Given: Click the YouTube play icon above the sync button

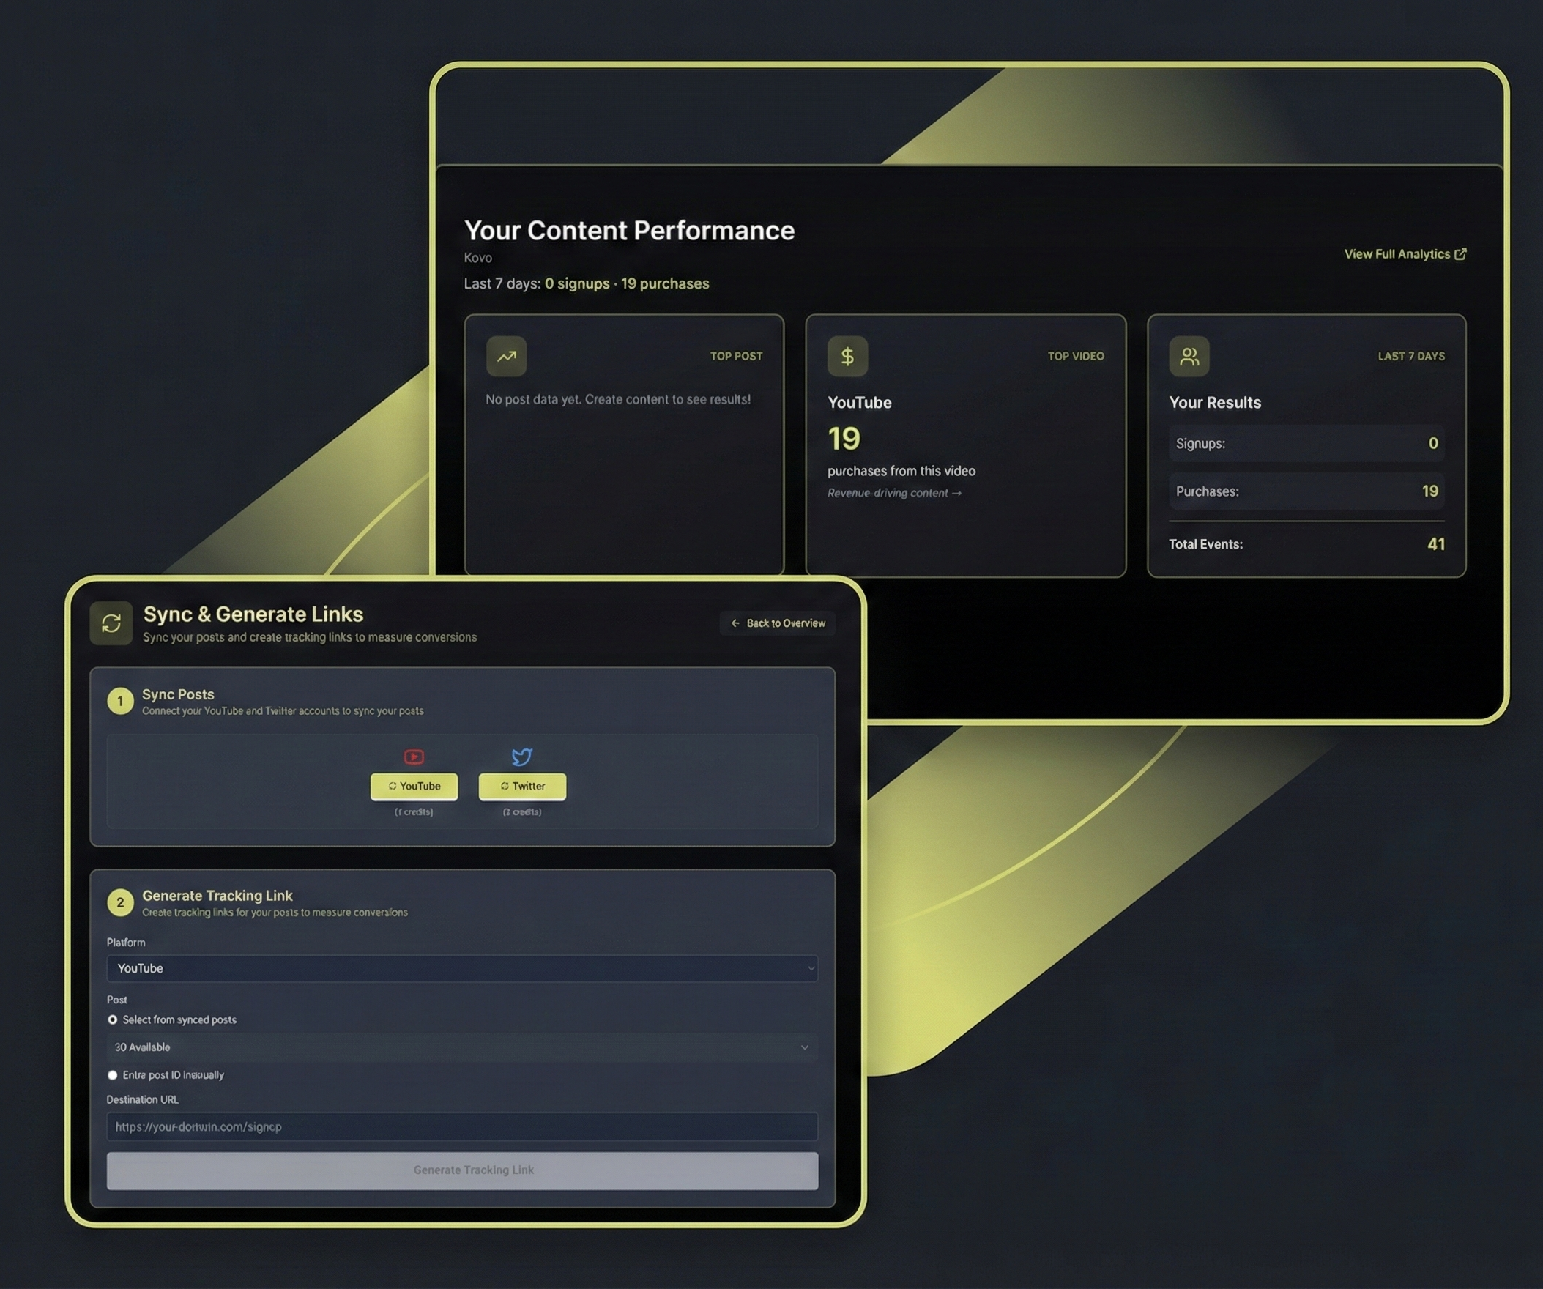Looking at the screenshot, I should click(x=414, y=757).
